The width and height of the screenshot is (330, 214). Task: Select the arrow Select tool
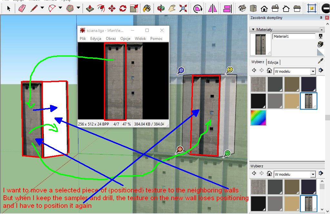coord(9,8)
